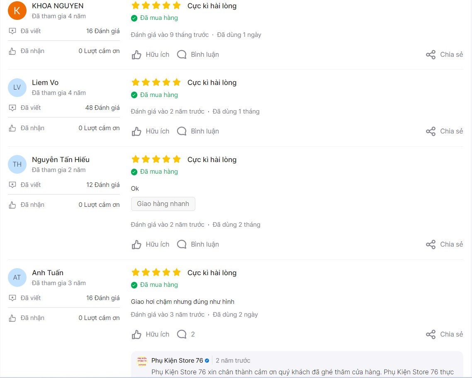Open the 2 comments on Anh Tuấn's review
The width and height of the screenshot is (472, 378).
pos(186,334)
